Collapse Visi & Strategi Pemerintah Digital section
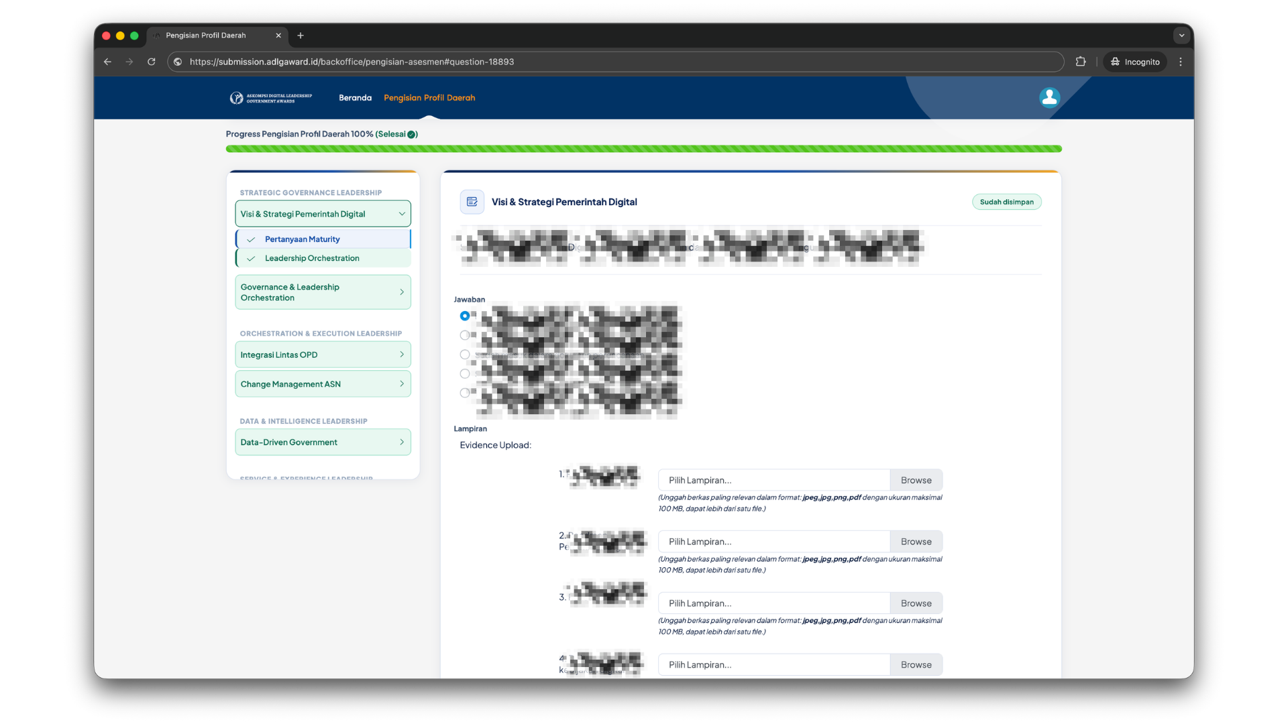 coord(323,214)
